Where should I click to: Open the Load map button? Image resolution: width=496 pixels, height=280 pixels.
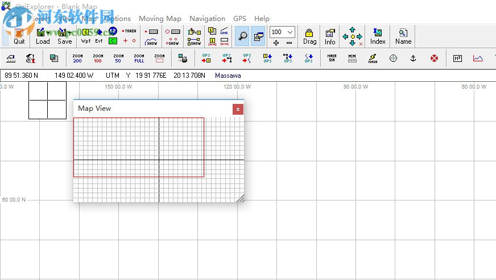[43, 36]
